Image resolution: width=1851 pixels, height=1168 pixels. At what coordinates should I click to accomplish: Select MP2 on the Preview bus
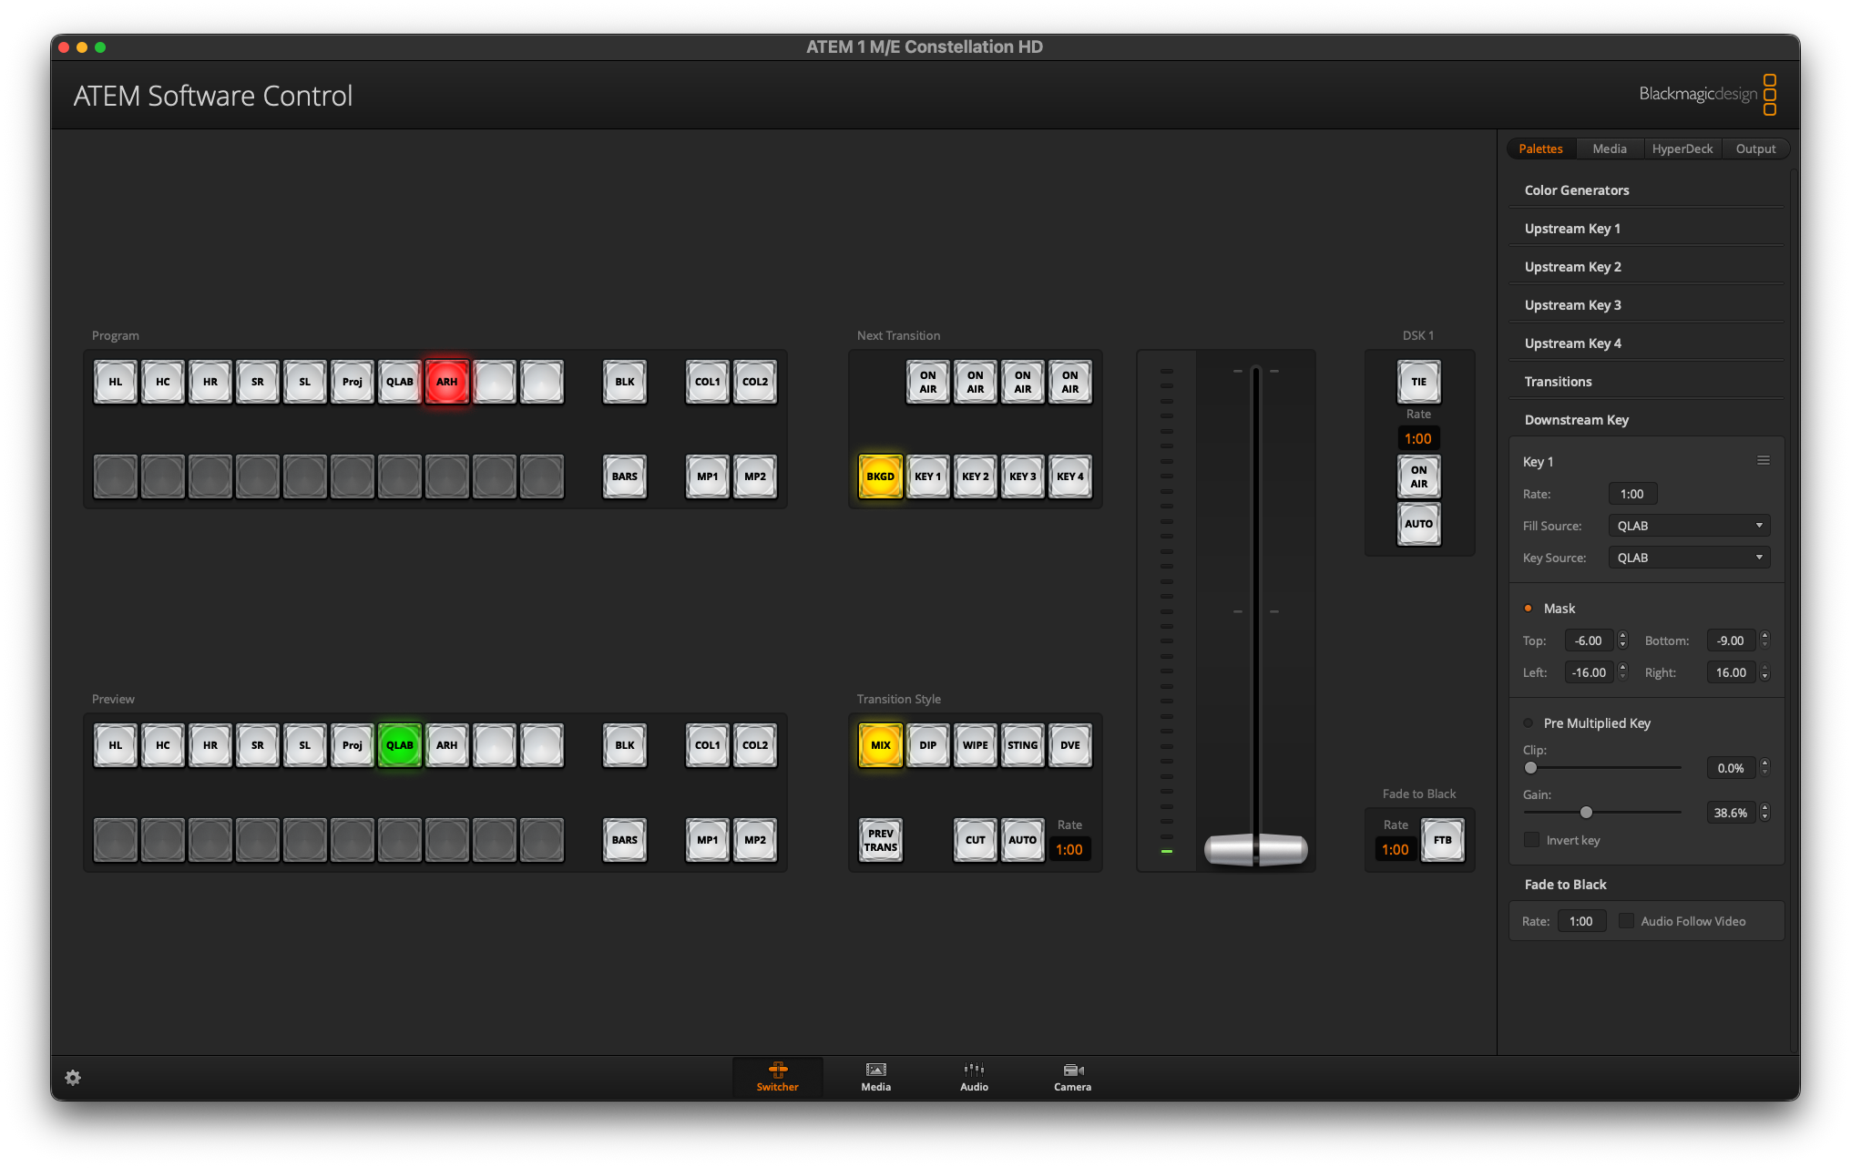coord(755,840)
